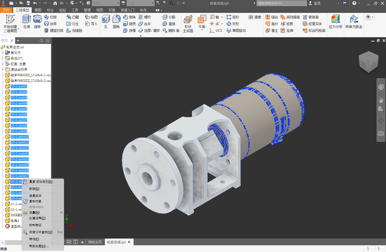This screenshot has height=252, width=386.
Task: Click the tile horizontally window layout icon
Action: pyautogui.click(x=69, y=242)
